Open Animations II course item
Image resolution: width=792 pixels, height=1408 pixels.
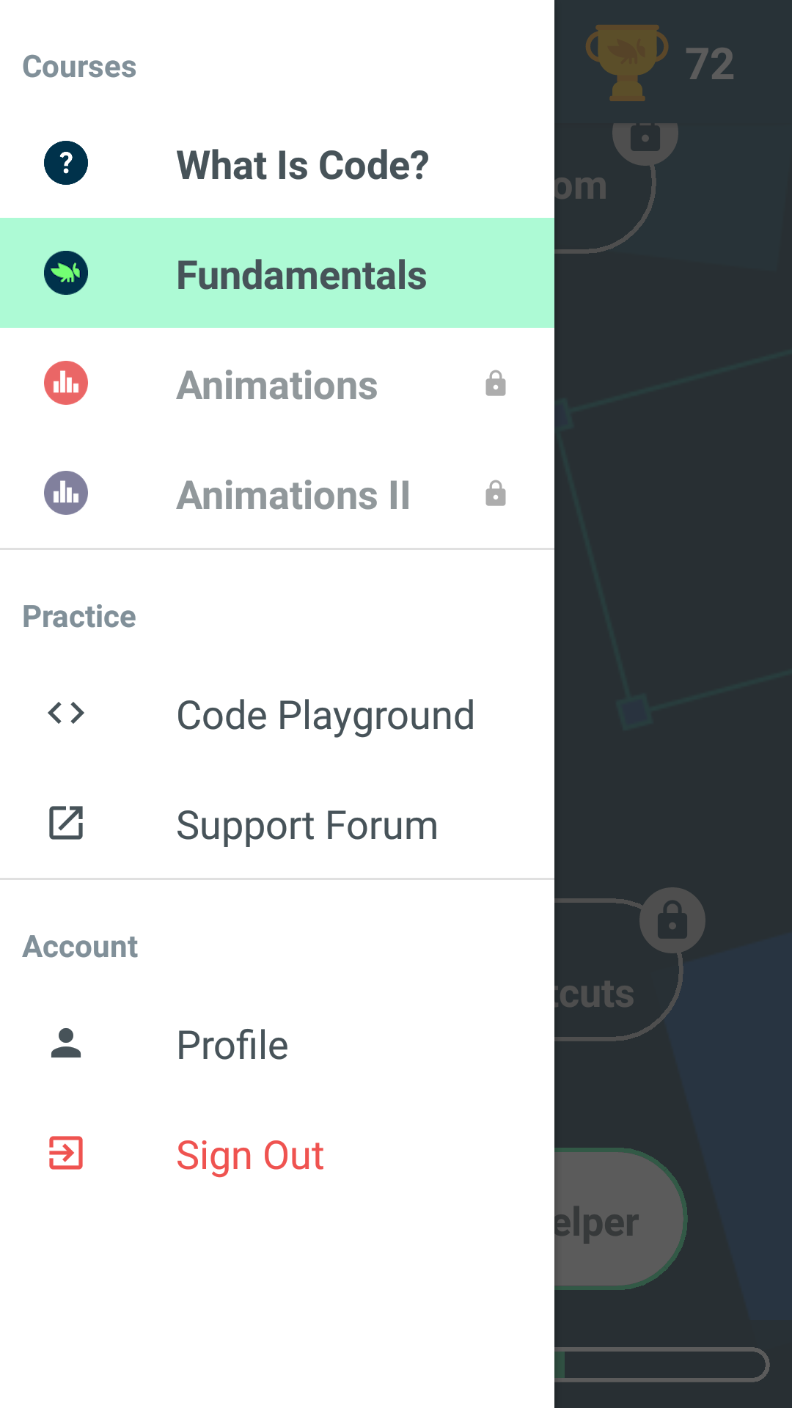pyautogui.click(x=277, y=493)
